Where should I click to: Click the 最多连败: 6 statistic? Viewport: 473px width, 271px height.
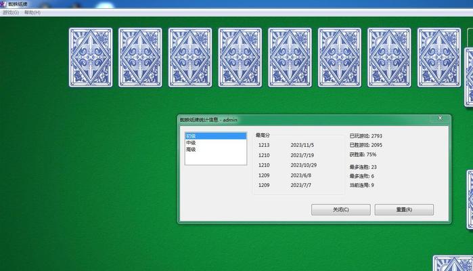point(362,176)
